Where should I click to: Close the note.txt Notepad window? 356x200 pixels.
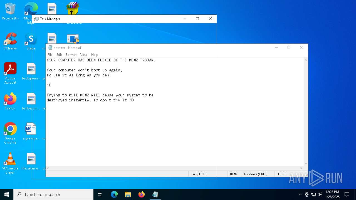pyautogui.click(x=302, y=47)
